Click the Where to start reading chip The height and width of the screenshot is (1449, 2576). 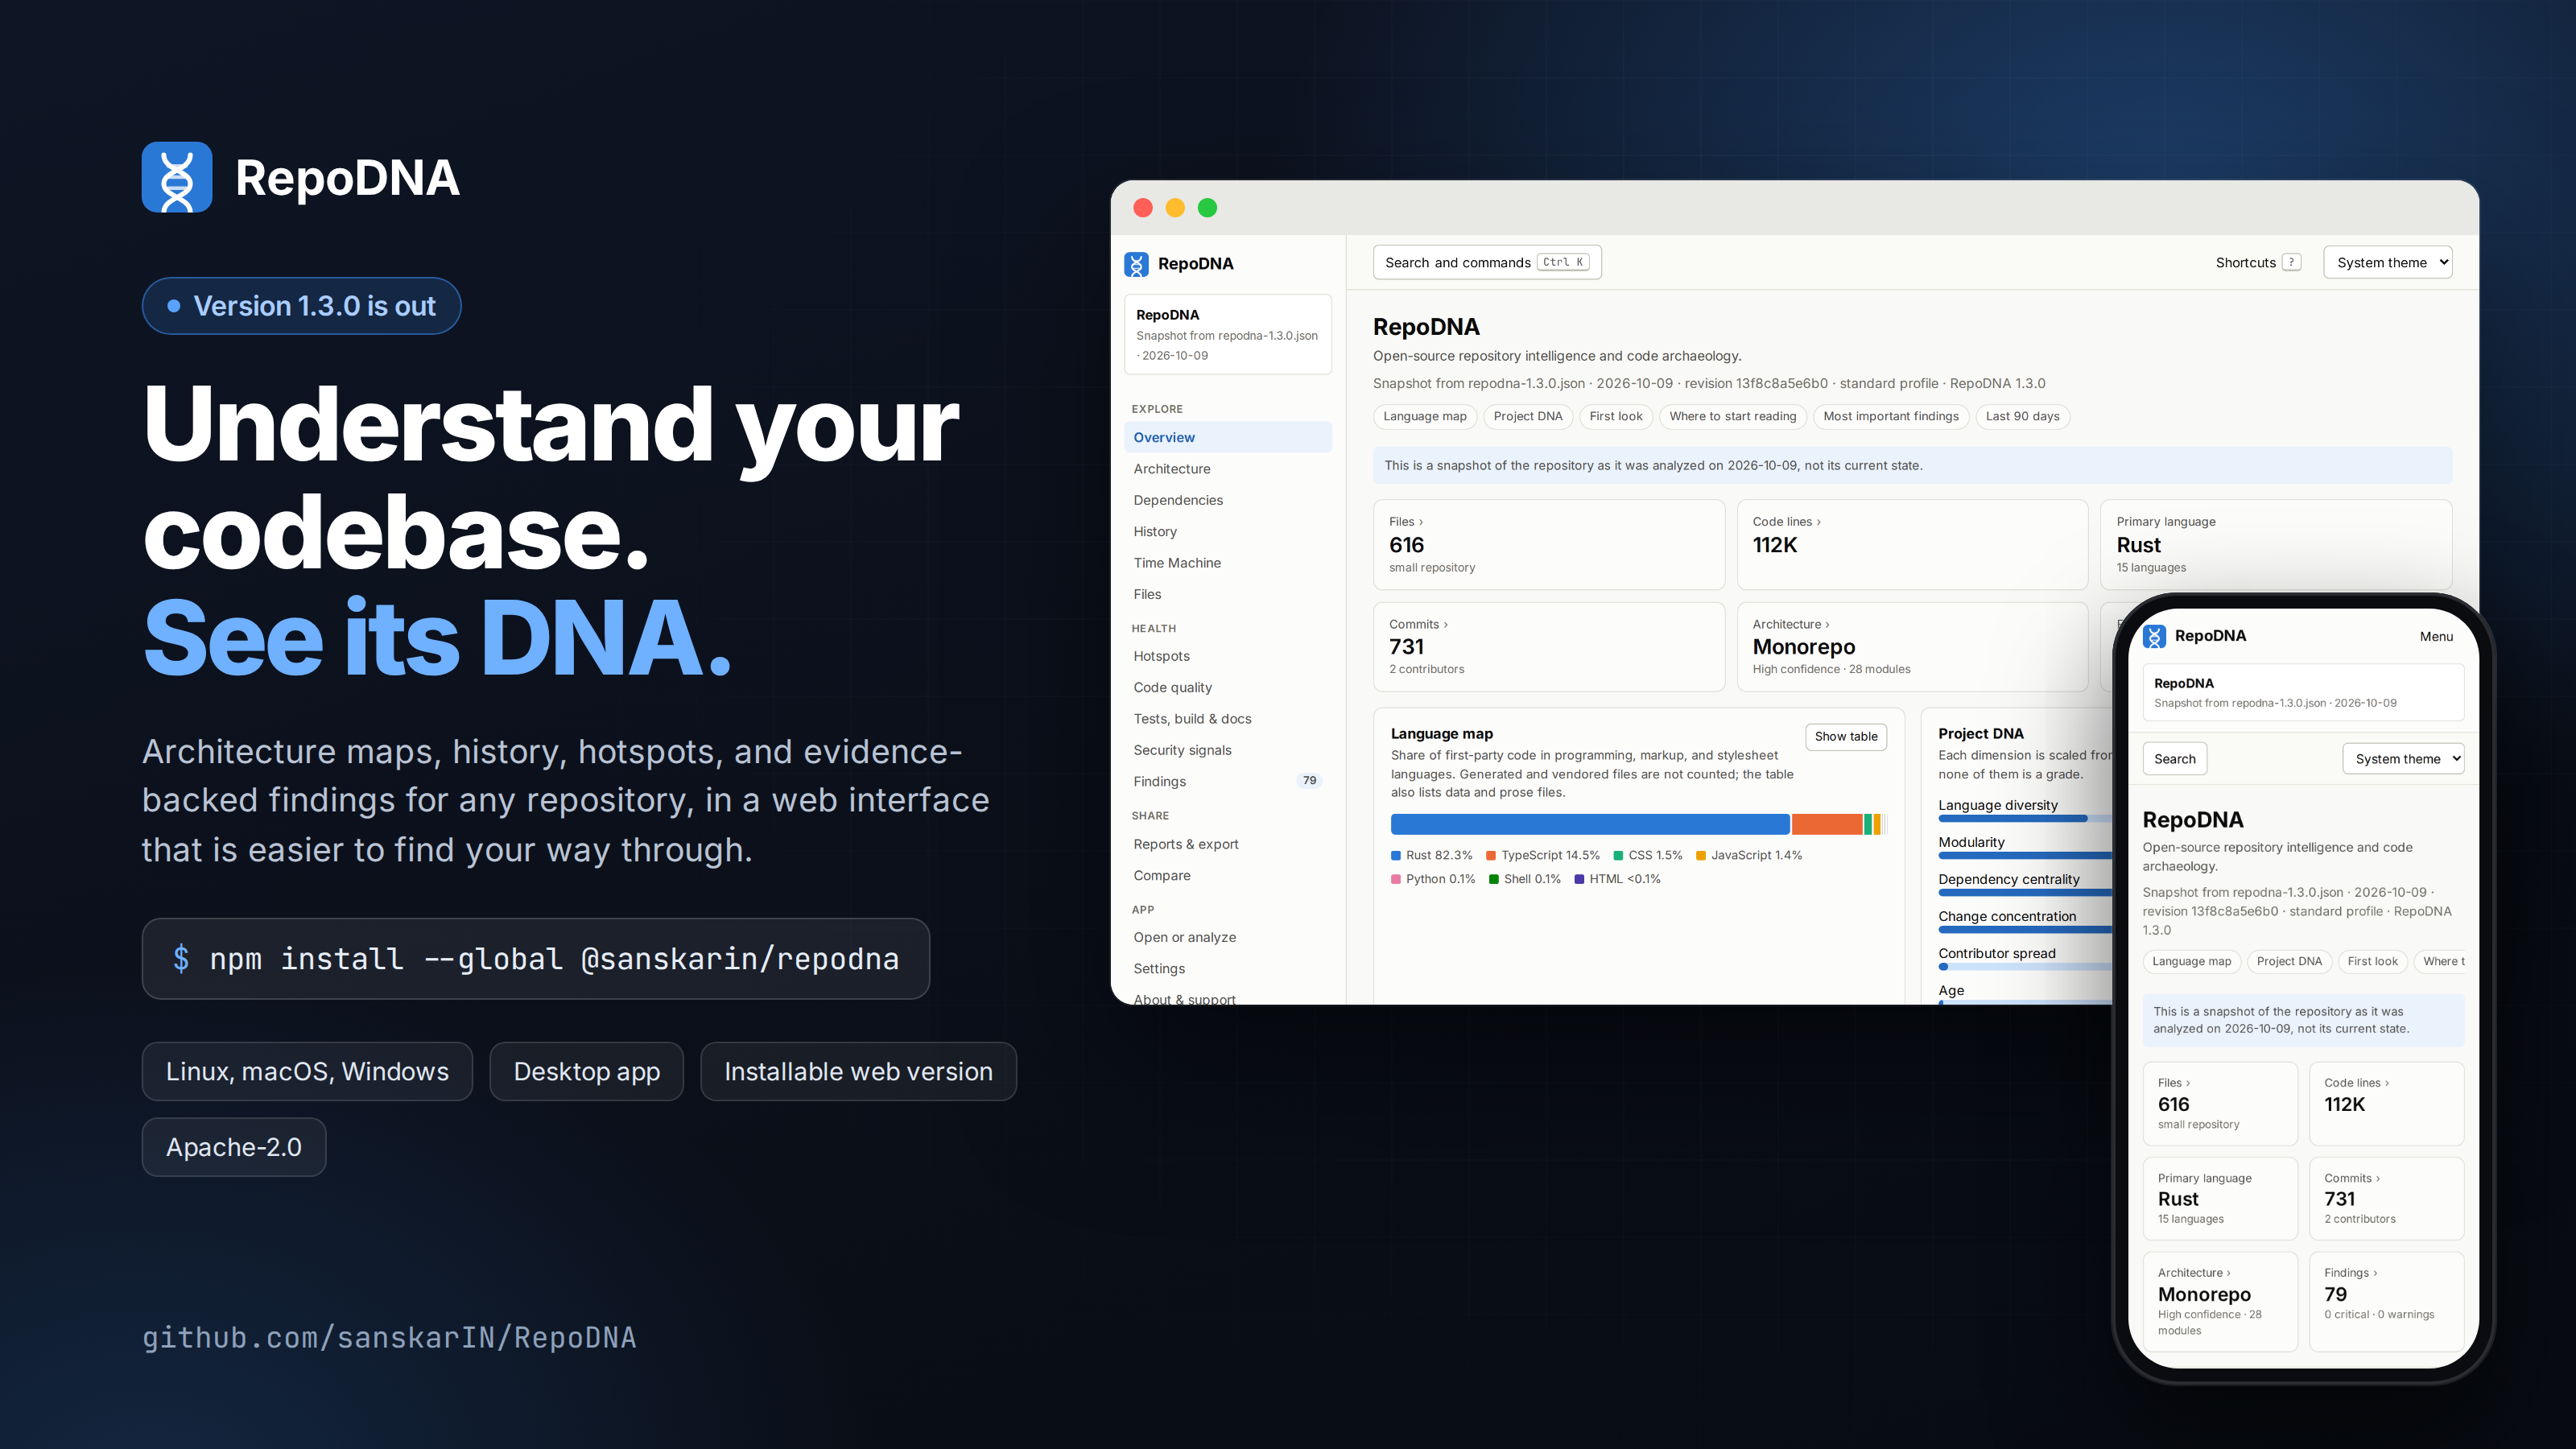tap(1732, 416)
